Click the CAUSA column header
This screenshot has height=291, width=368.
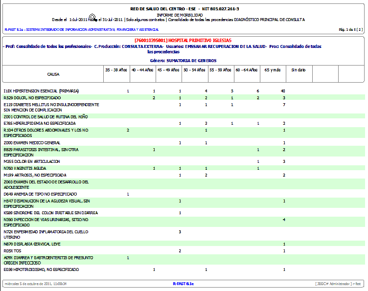pos(53,74)
